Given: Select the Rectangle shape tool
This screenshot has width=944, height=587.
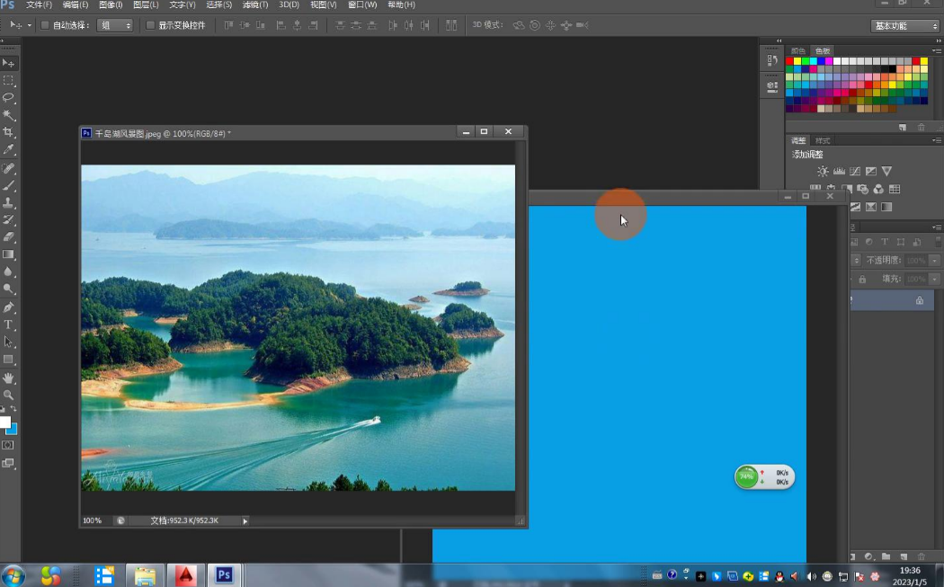Looking at the screenshot, I should pos(8,360).
